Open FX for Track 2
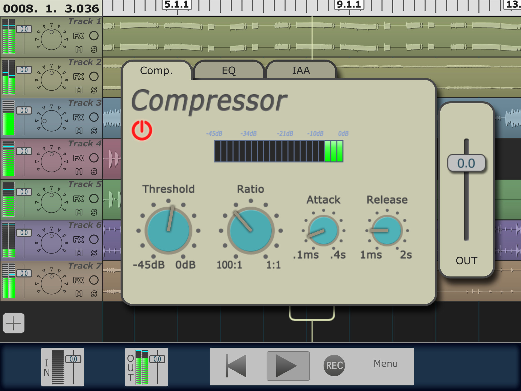521x391 pixels. pyautogui.click(x=78, y=77)
